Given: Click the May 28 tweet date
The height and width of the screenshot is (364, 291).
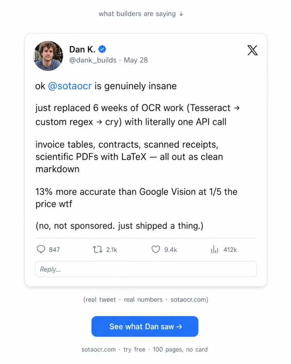Looking at the screenshot, I should [136, 60].
